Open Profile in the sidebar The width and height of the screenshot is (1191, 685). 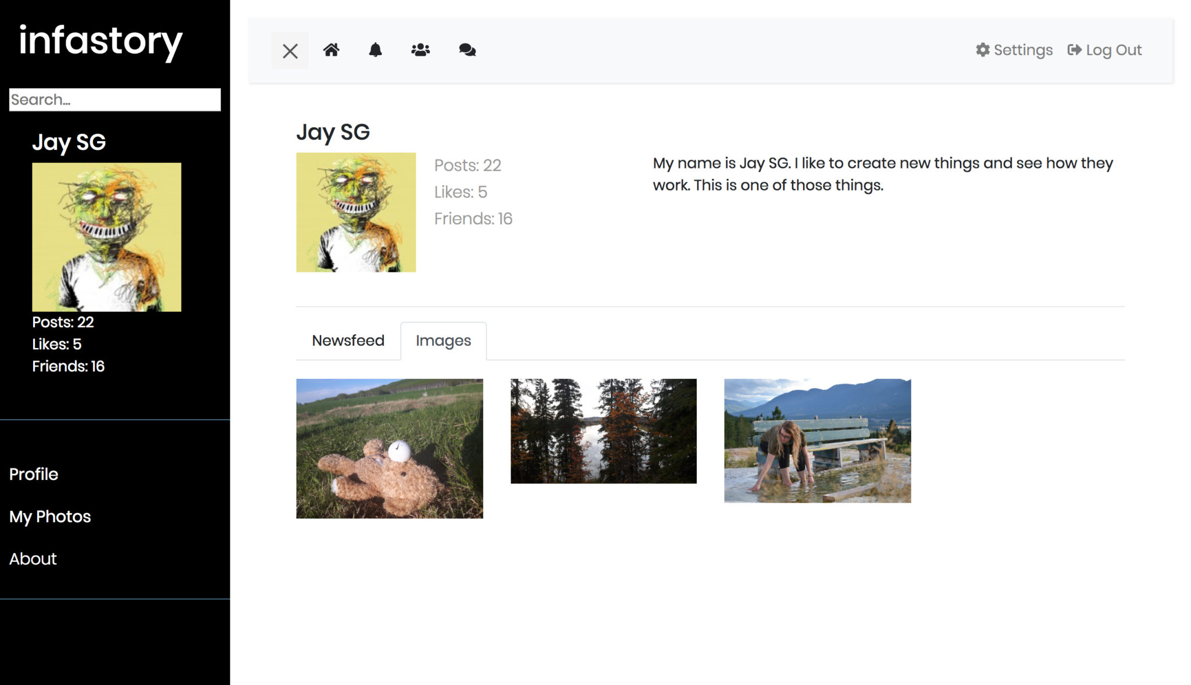point(34,474)
